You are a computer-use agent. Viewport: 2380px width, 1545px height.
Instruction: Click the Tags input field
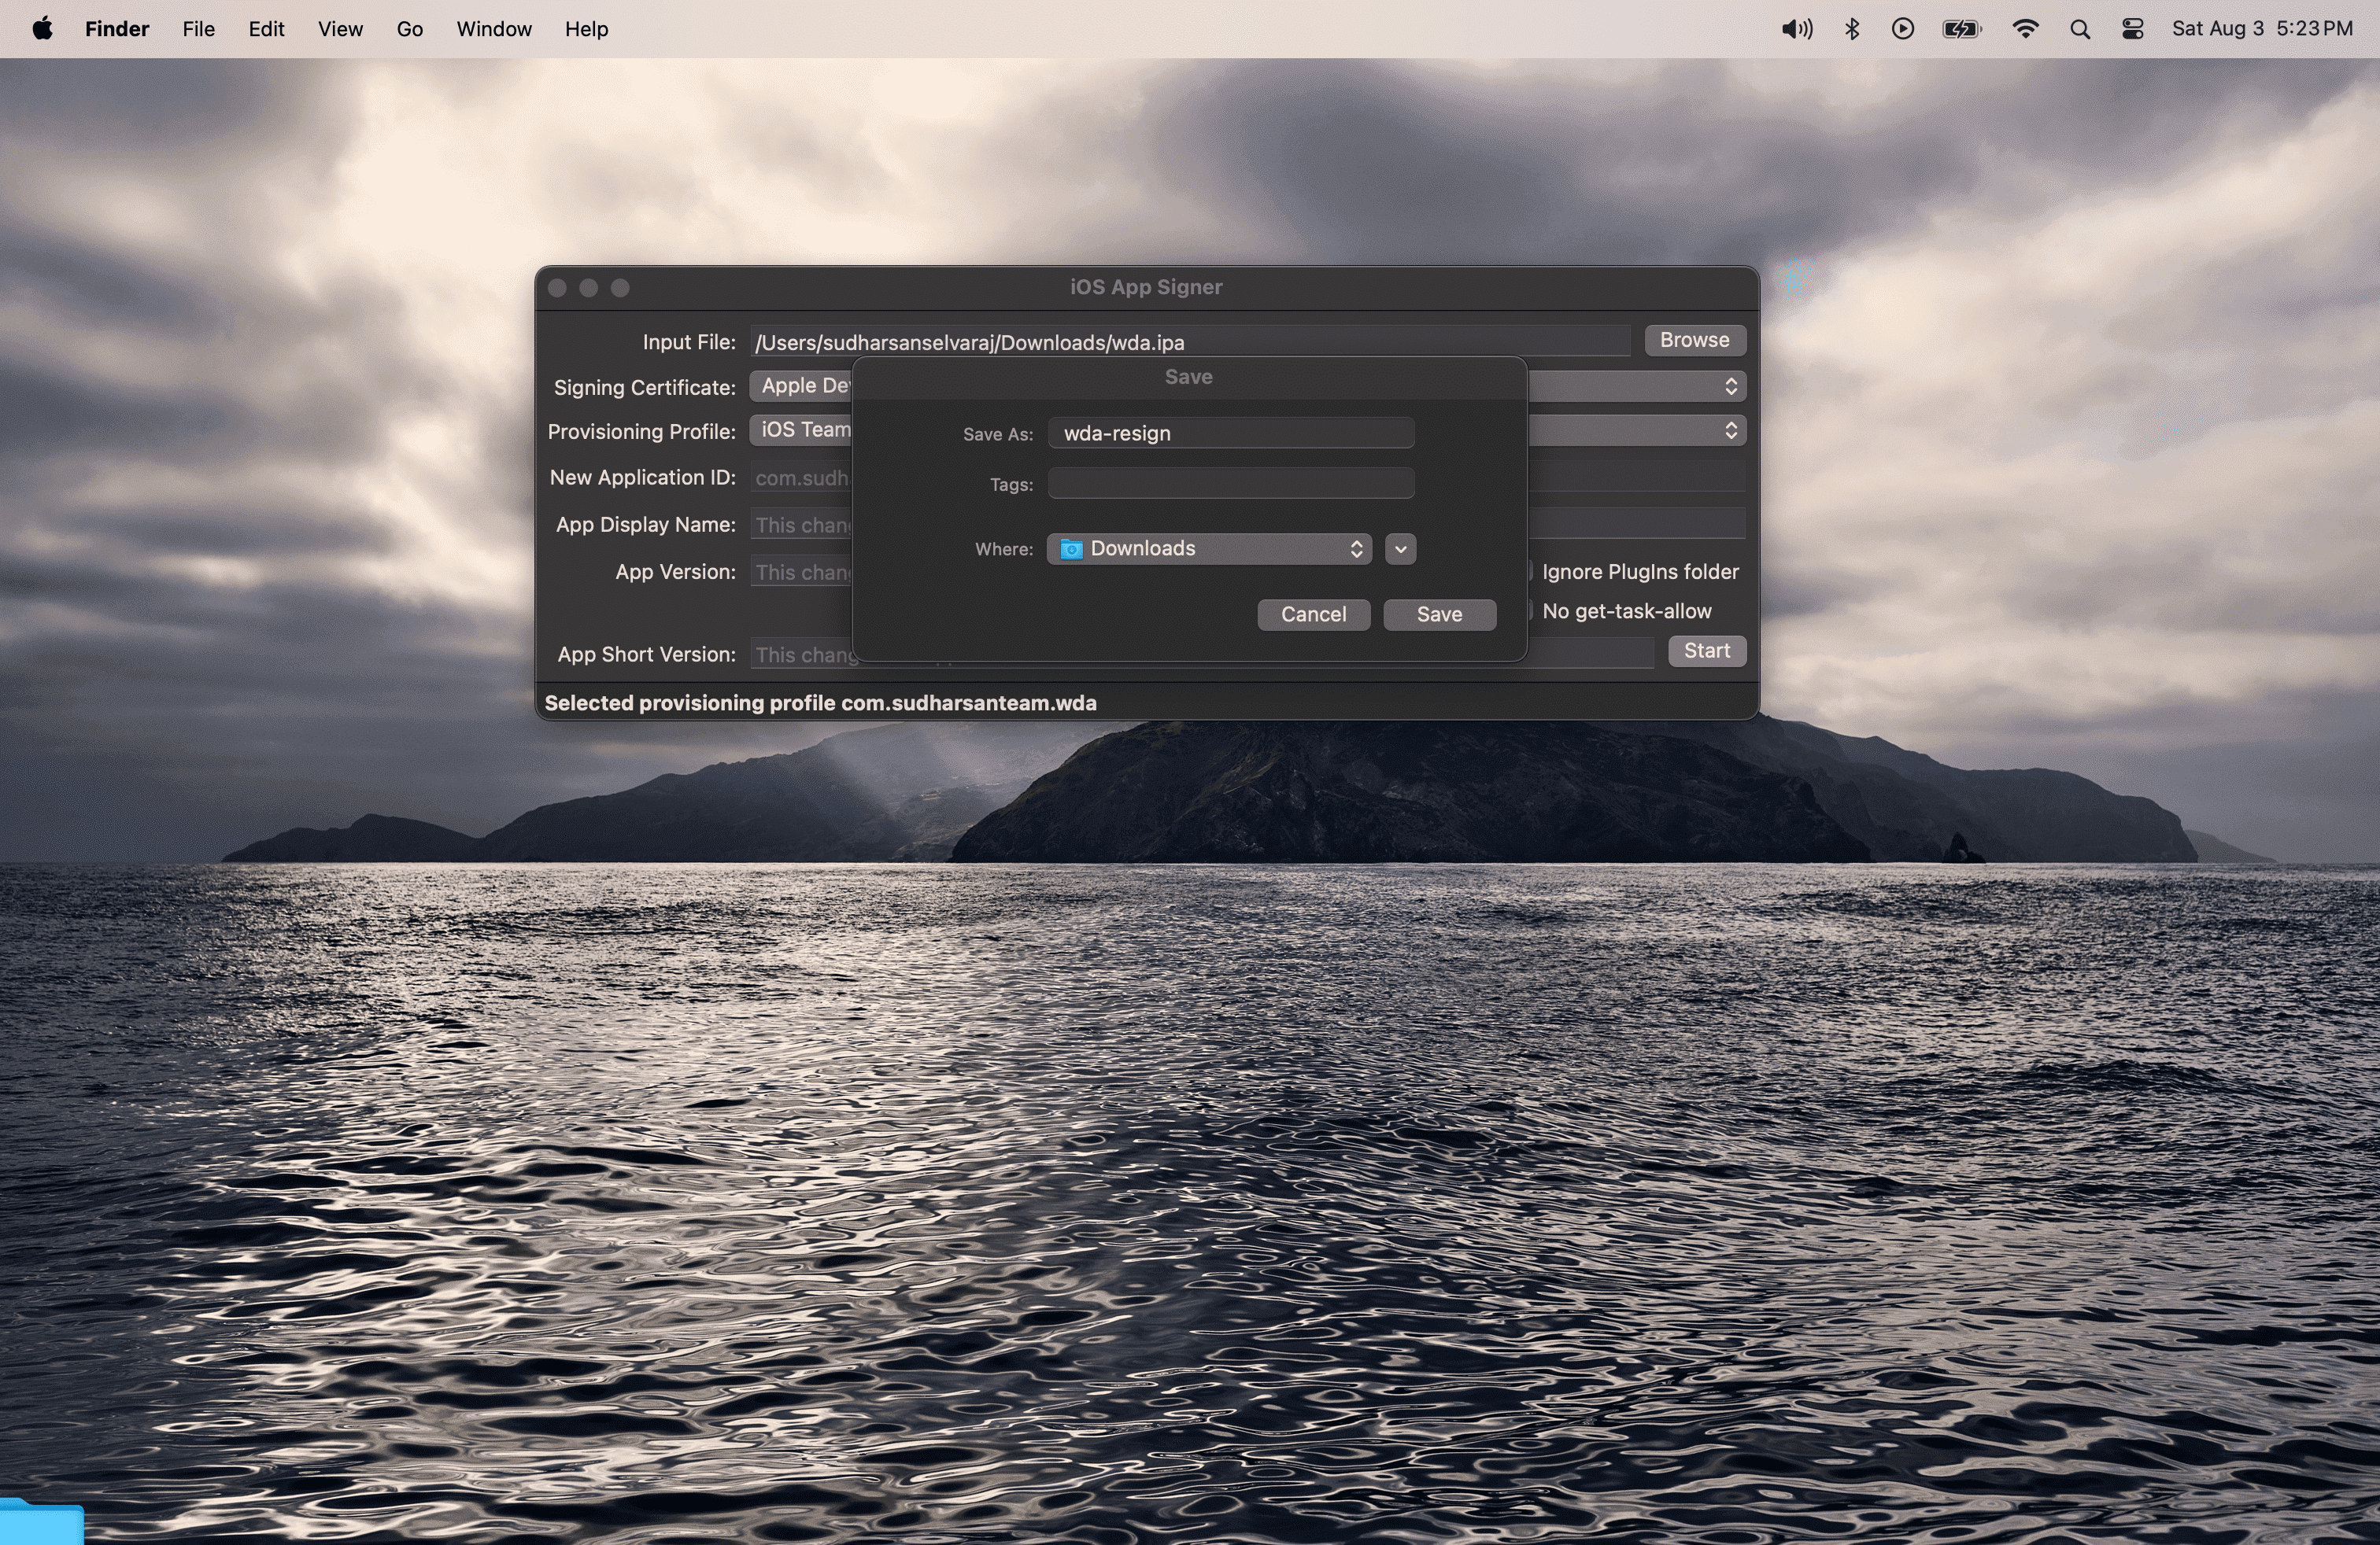point(1230,484)
